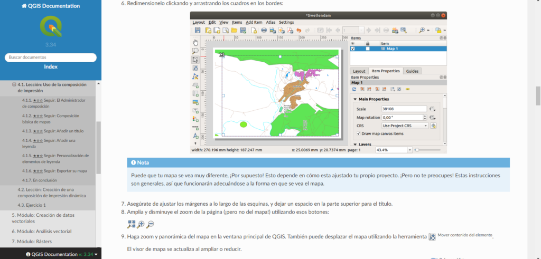The height and width of the screenshot is (259, 541).
Task: Click the Scale 38108 input field
Action: pyautogui.click(x=404, y=109)
